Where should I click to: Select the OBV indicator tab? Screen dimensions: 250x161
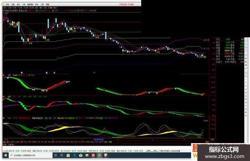click(46, 142)
